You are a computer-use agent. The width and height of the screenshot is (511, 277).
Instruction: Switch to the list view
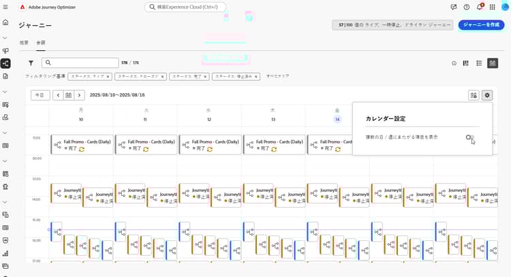(x=479, y=63)
